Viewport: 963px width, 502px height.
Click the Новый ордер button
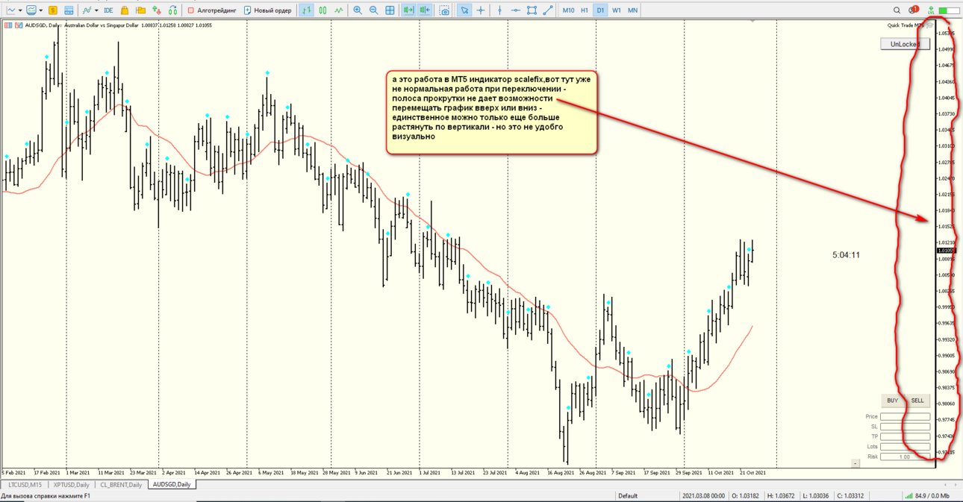267,10
